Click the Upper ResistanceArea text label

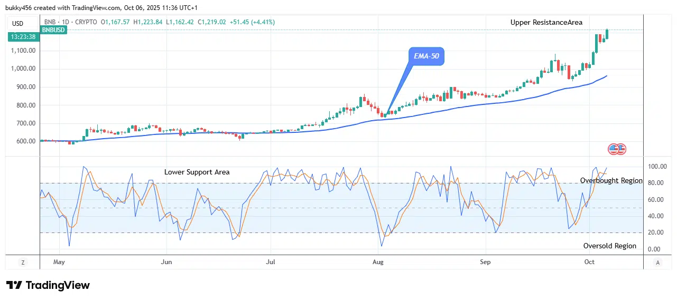tap(546, 22)
